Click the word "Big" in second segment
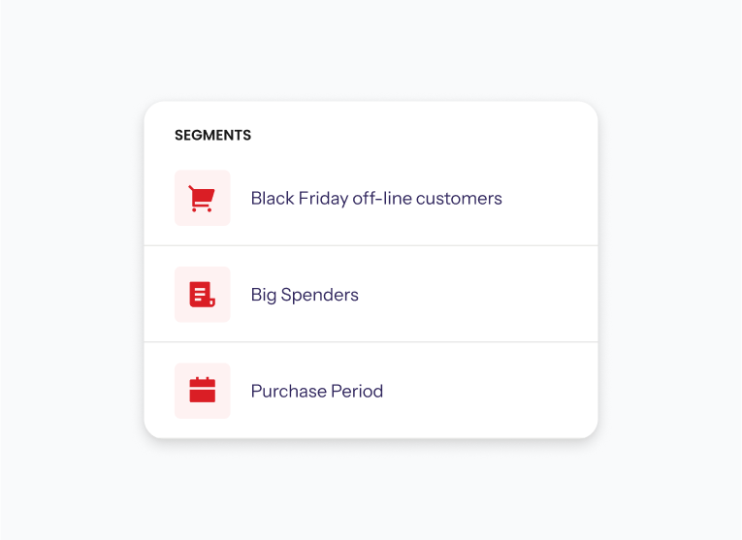The height and width of the screenshot is (540, 742). tap(264, 295)
